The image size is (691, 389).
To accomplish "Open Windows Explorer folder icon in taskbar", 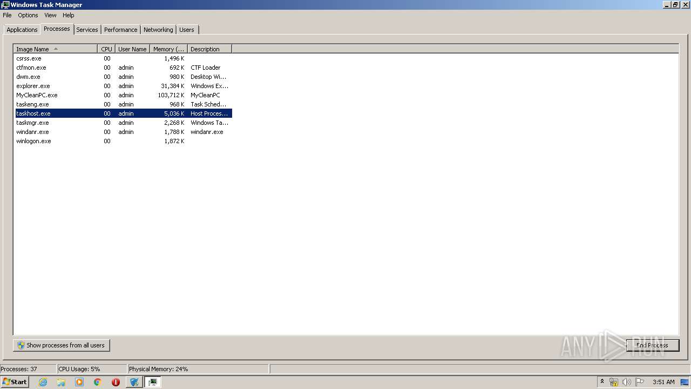I will 61,382.
